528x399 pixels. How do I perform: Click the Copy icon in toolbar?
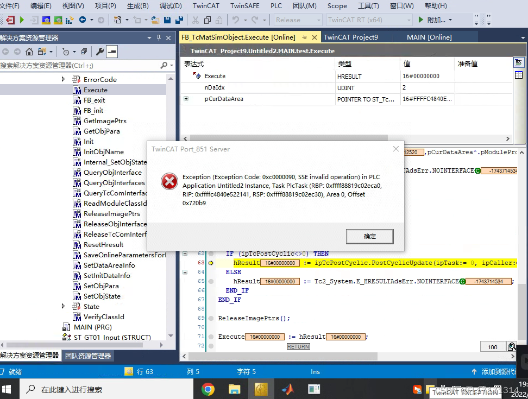pos(208,20)
